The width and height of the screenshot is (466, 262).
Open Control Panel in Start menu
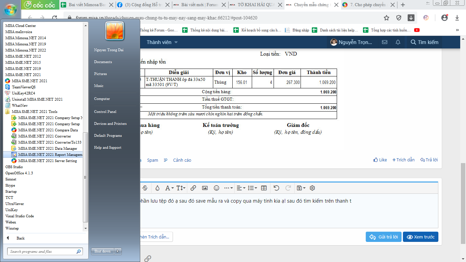pyautogui.click(x=105, y=112)
